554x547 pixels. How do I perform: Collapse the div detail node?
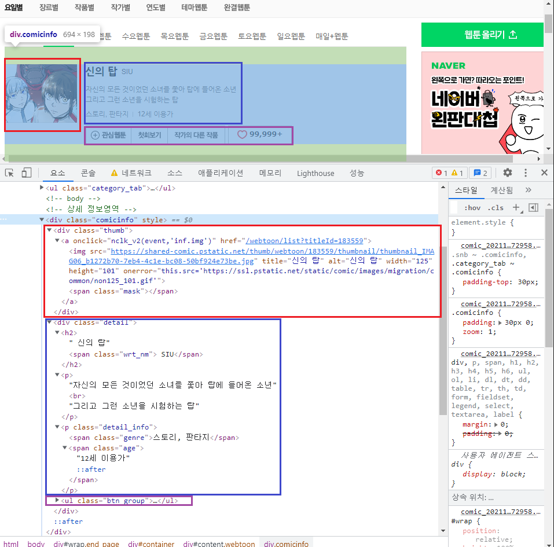[x=49, y=322]
